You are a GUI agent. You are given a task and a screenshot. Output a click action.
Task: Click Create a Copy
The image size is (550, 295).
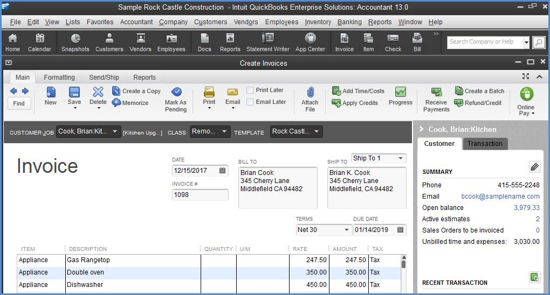tap(136, 91)
